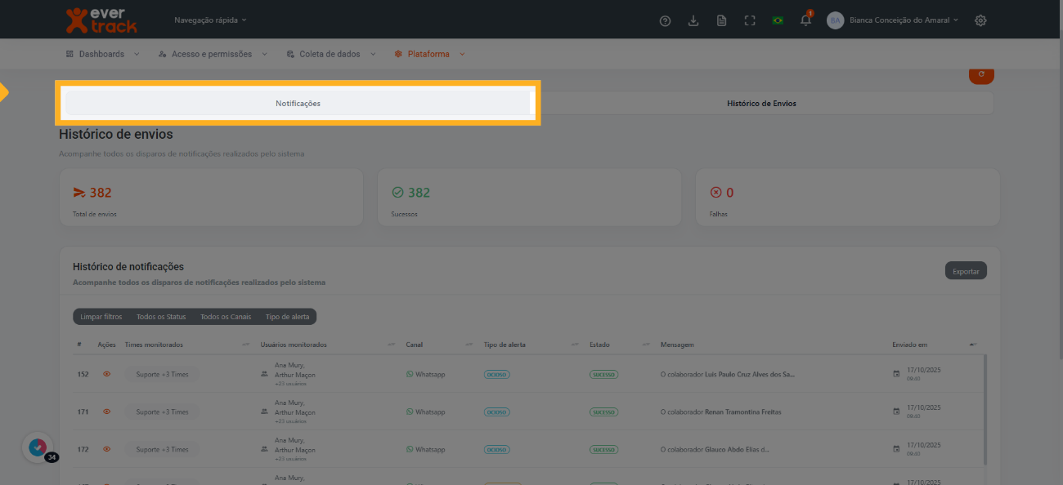The height and width of the screenshot is (485, 1063).
Task: Click the guided tour widget with badge 34
Action: (x=38, y=447)
